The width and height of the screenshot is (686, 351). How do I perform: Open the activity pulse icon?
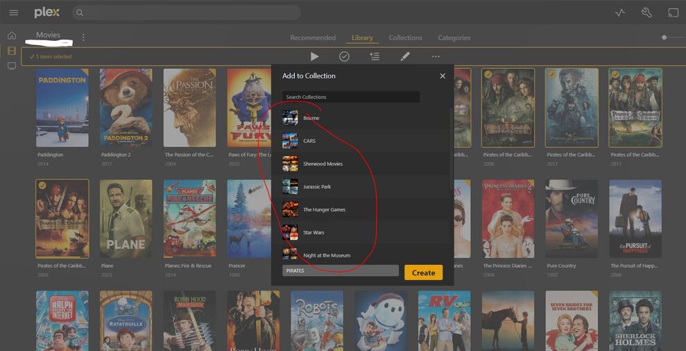pyautogui.click(x=620, y=12)
